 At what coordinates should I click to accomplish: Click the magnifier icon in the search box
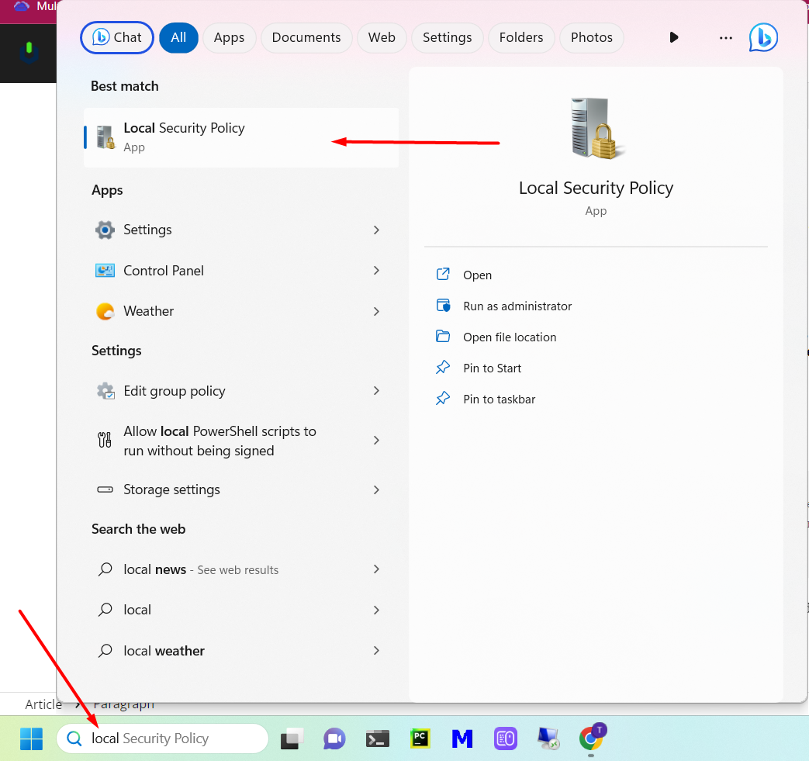(x=74, y=739)
